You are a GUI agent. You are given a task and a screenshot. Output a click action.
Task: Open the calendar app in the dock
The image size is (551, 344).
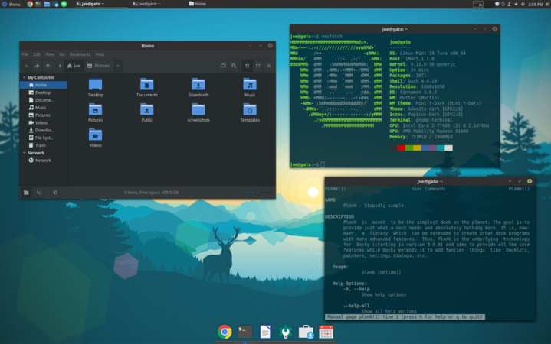(x=326, y=331)
